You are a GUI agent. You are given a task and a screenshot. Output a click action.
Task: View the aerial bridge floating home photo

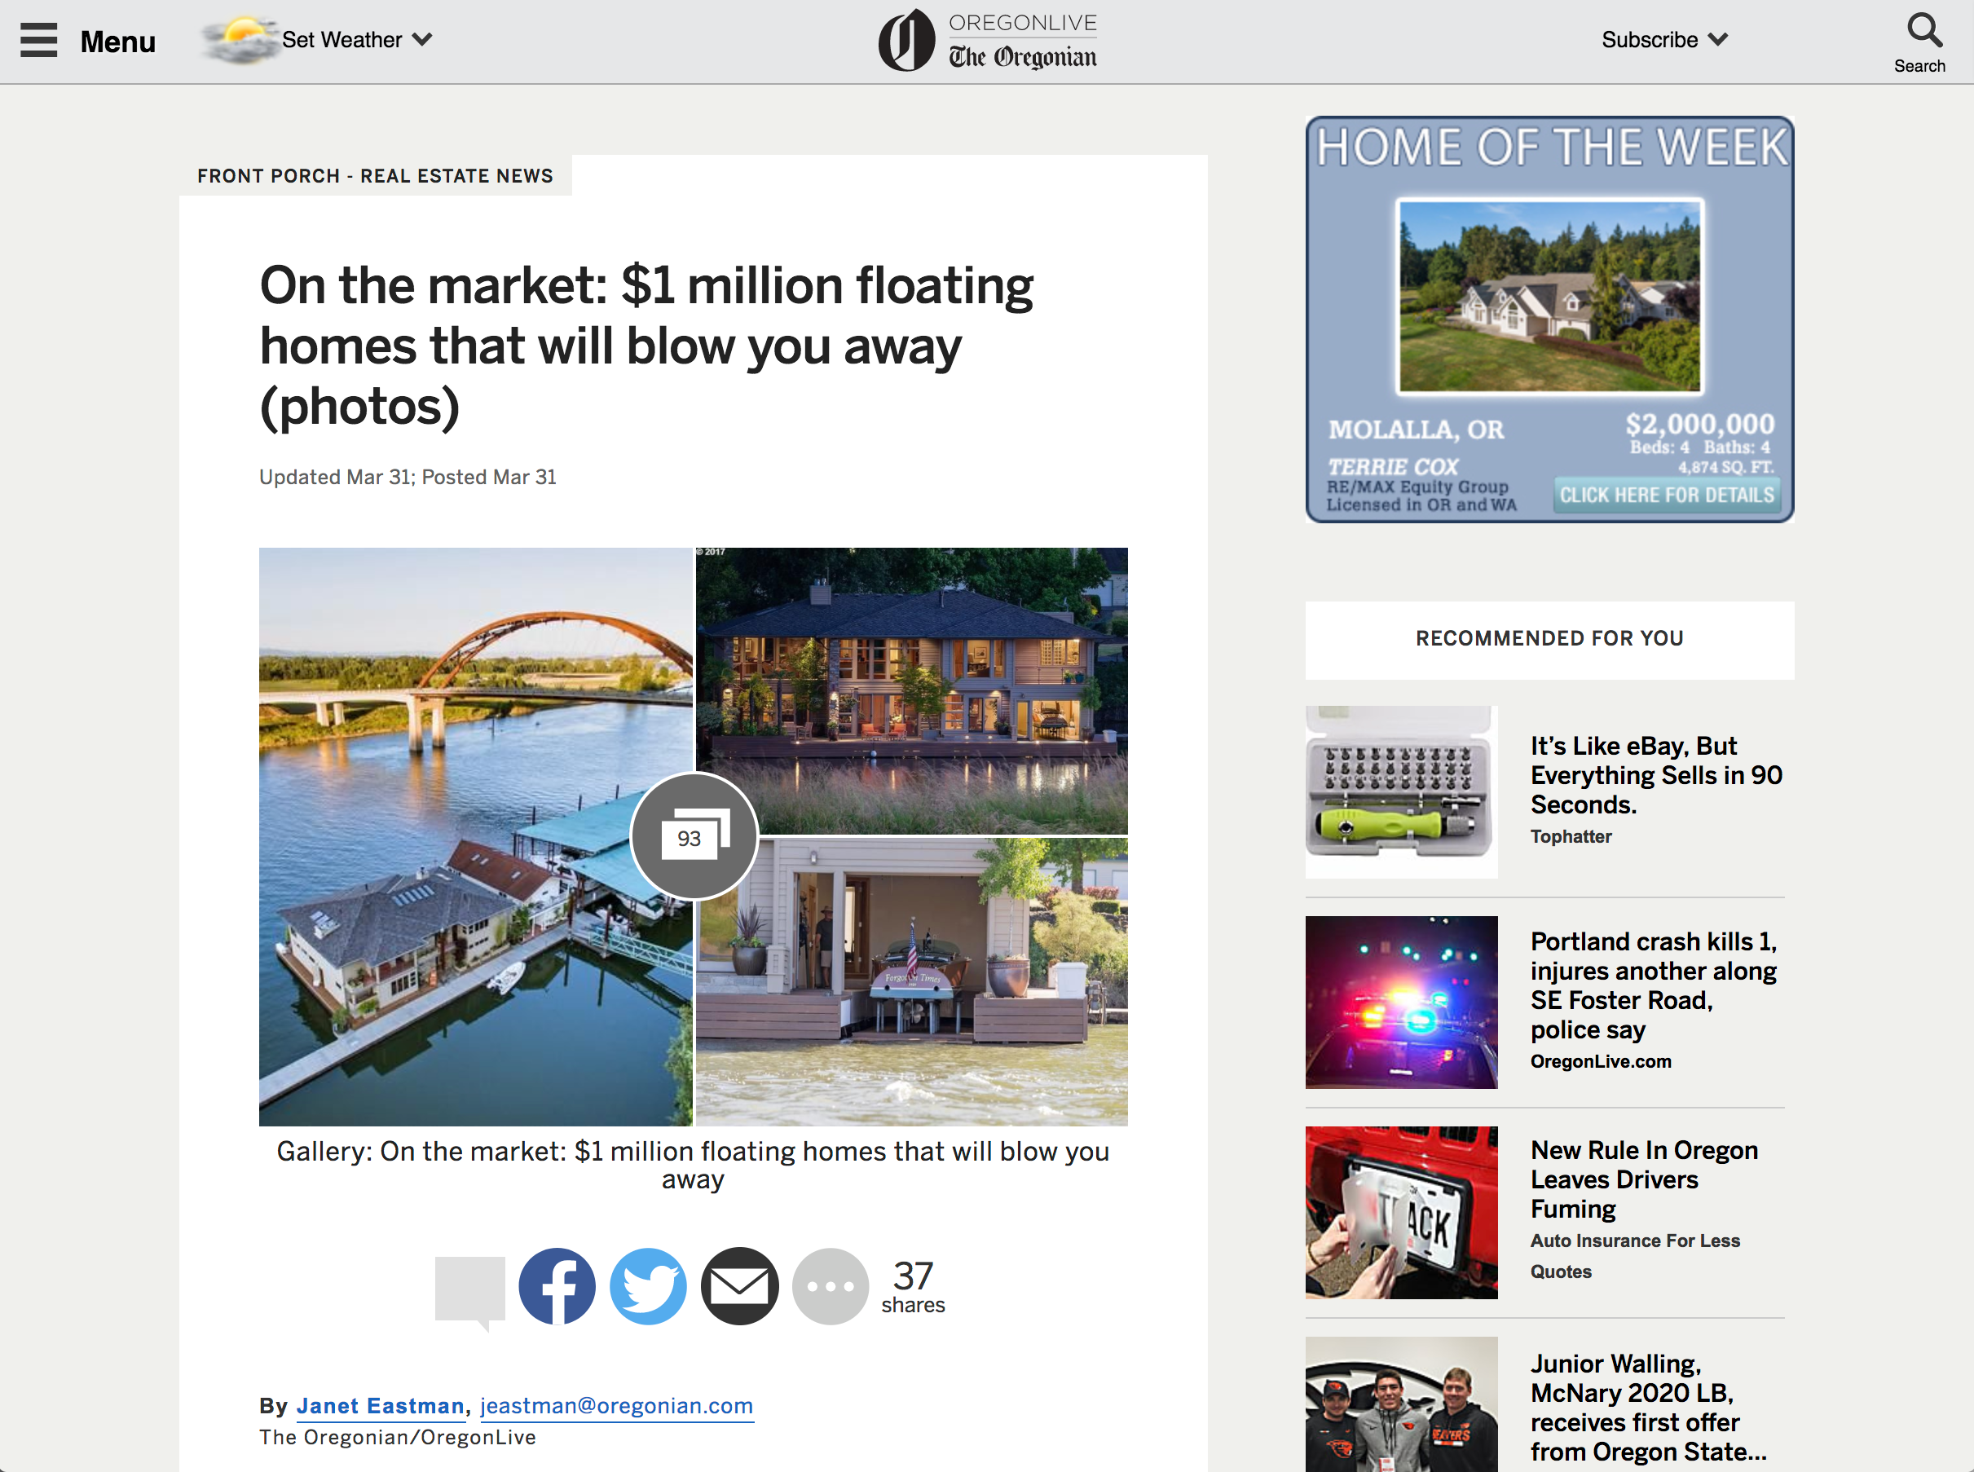click(476, 835)
